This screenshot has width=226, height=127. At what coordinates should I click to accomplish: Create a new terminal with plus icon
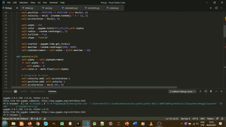pos(200,91)
